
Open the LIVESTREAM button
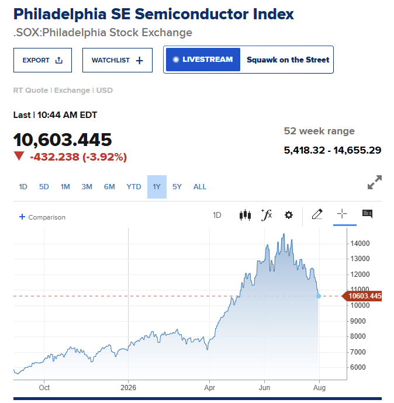coord(203,60)
